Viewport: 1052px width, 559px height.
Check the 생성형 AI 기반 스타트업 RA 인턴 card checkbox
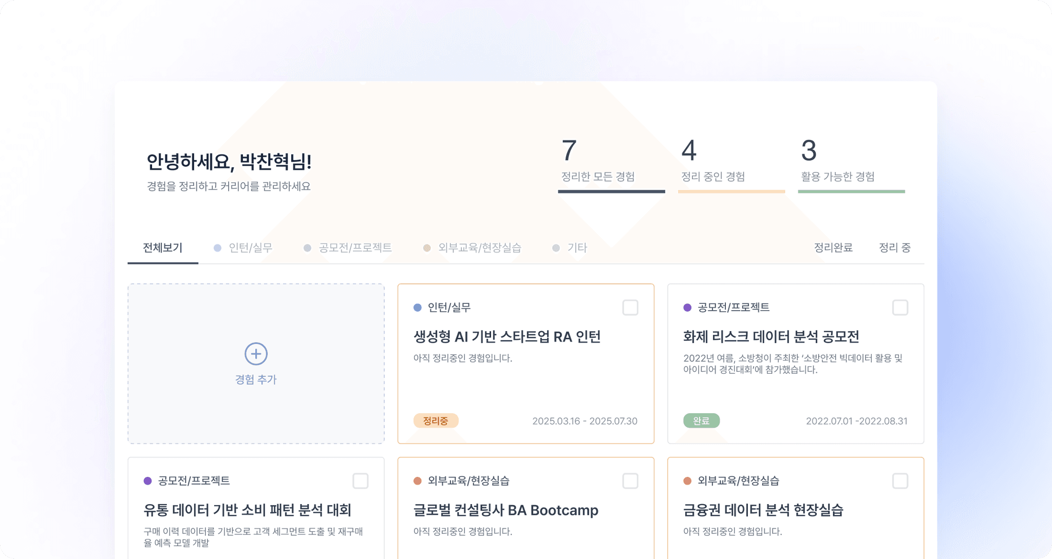click(630, 307)
